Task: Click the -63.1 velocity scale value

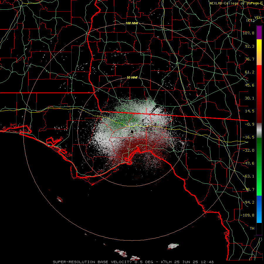Action: click(x=248, y=176)
